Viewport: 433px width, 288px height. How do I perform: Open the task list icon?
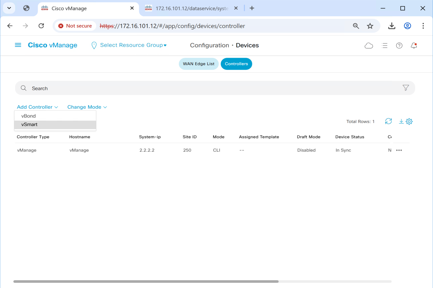(384, 46)
